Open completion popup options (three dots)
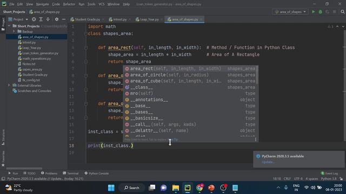The image size is (346, 194). click(x=256, y=139)
